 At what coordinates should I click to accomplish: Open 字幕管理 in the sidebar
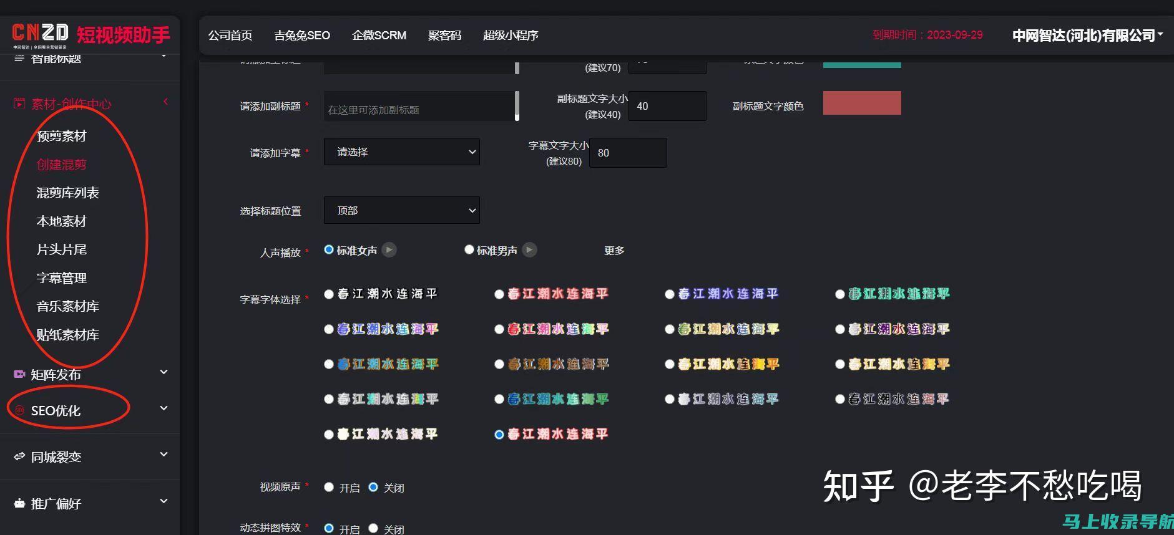click(61, 278)
